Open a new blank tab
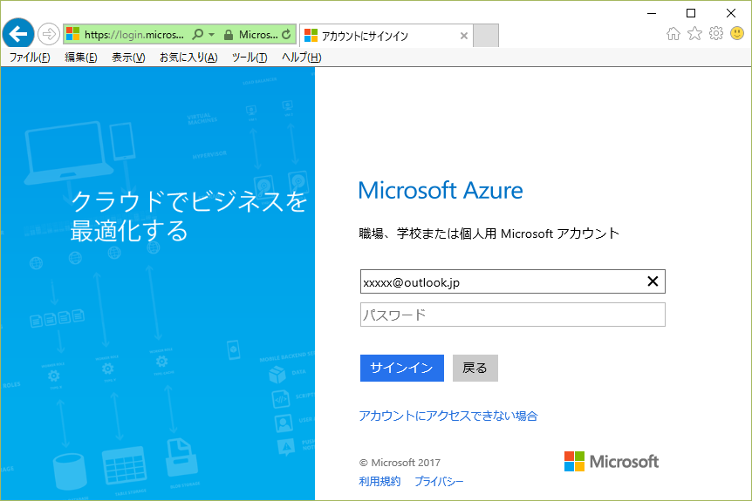 click(486, 36)
